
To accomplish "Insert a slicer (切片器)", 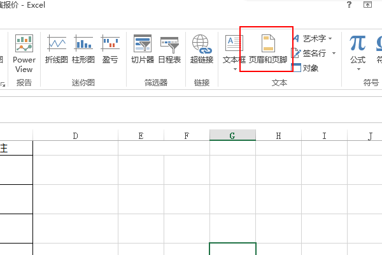I will point(143,49).
